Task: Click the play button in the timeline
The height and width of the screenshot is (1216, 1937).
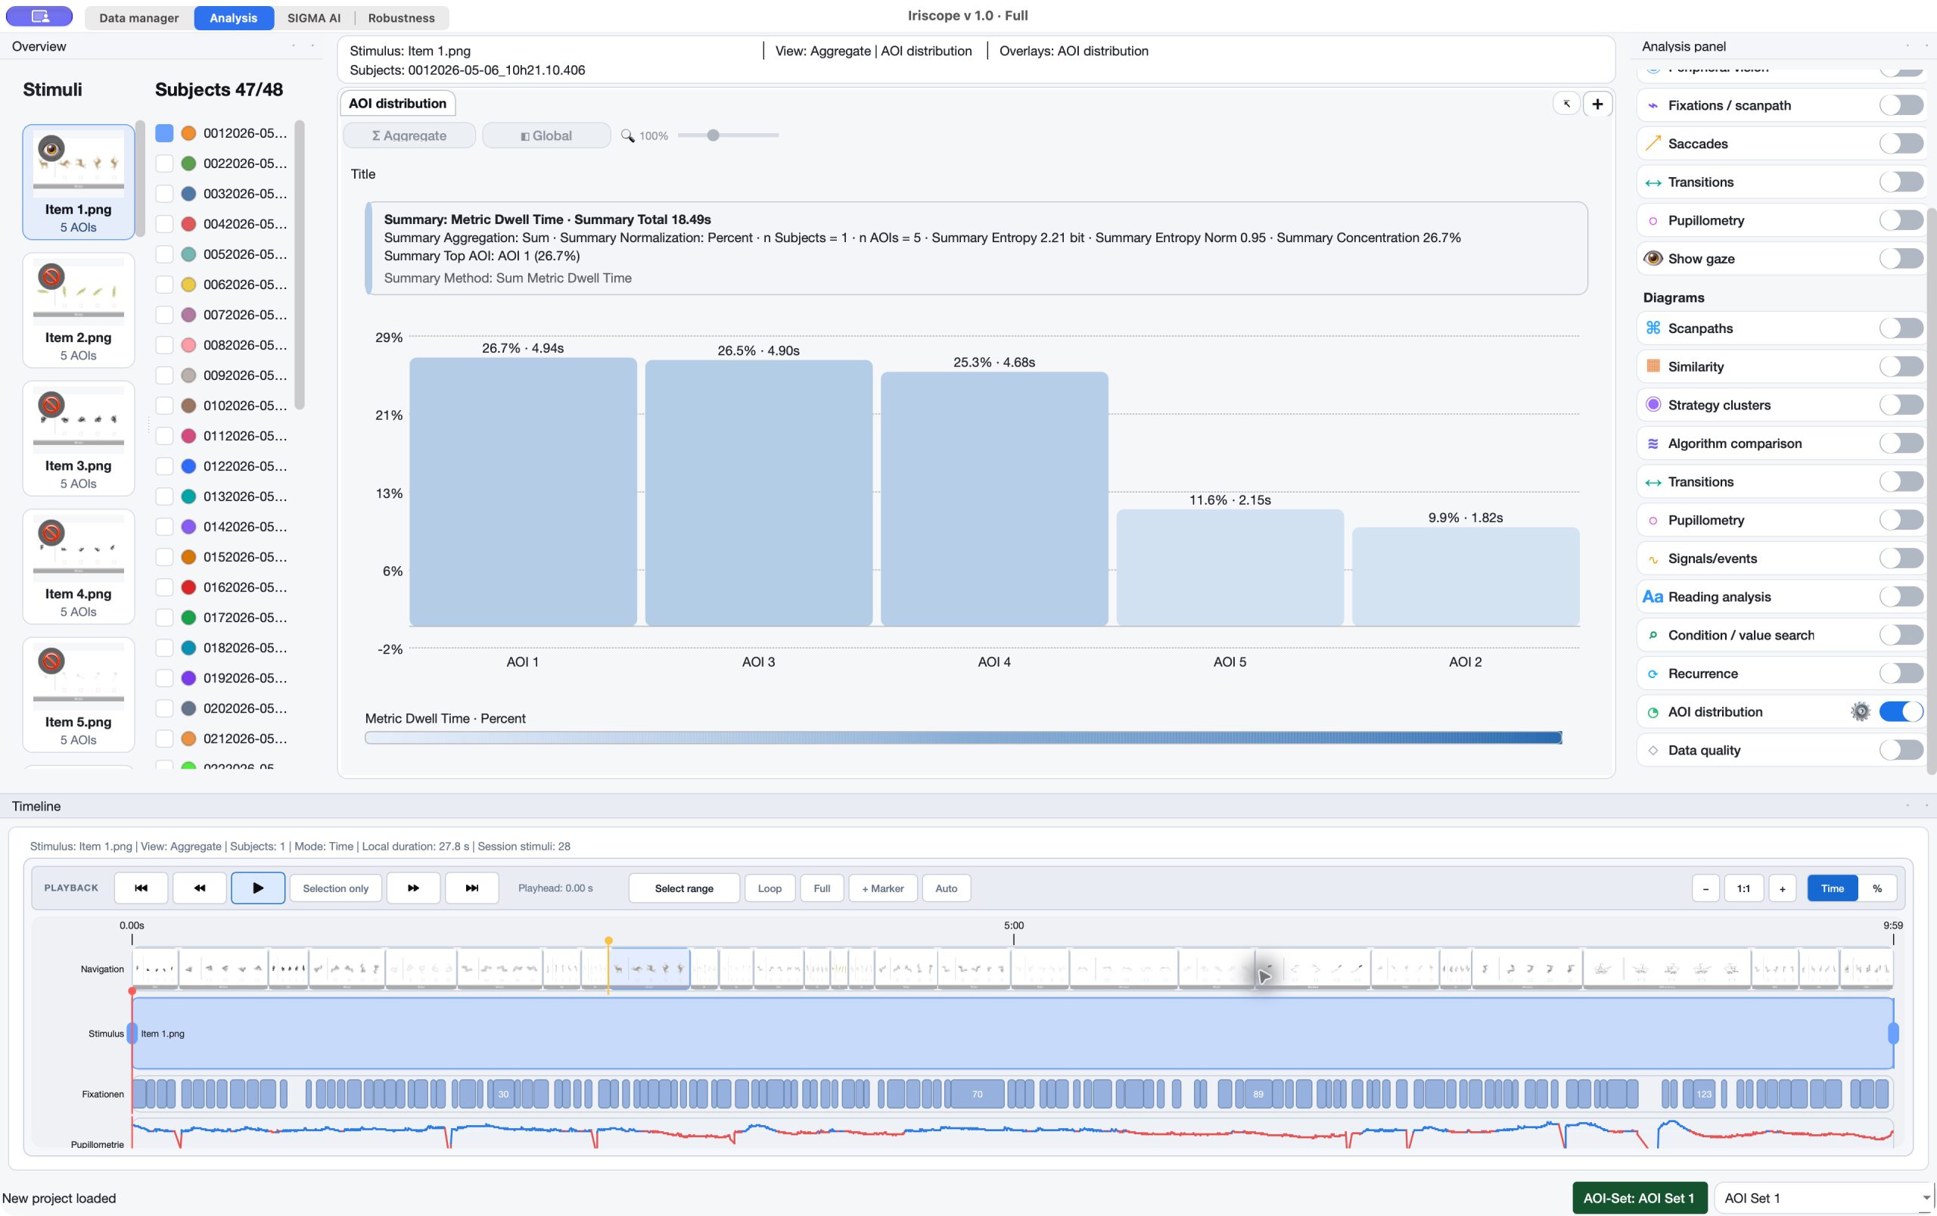Action: (258, 888)
